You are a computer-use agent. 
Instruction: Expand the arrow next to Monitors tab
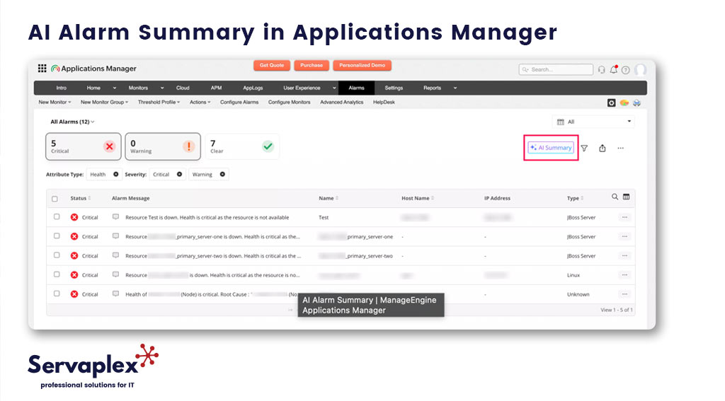[x=162, y=88]
